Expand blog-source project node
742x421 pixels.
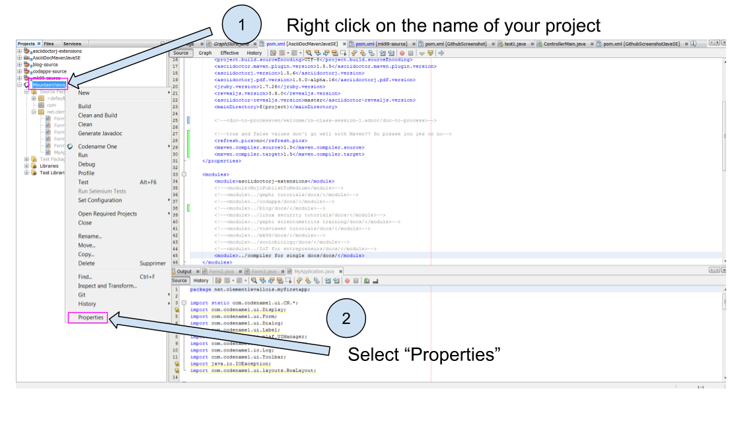[19, 65]
